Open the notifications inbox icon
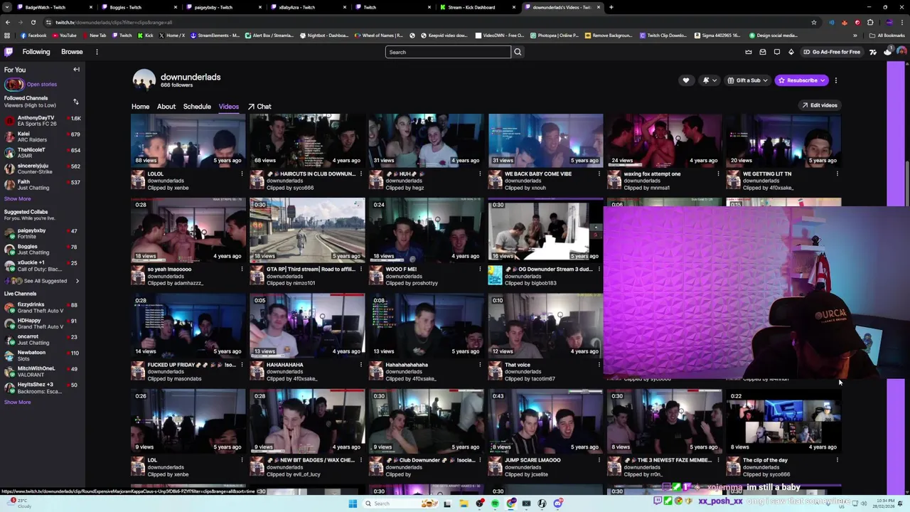 click(763, 52)
